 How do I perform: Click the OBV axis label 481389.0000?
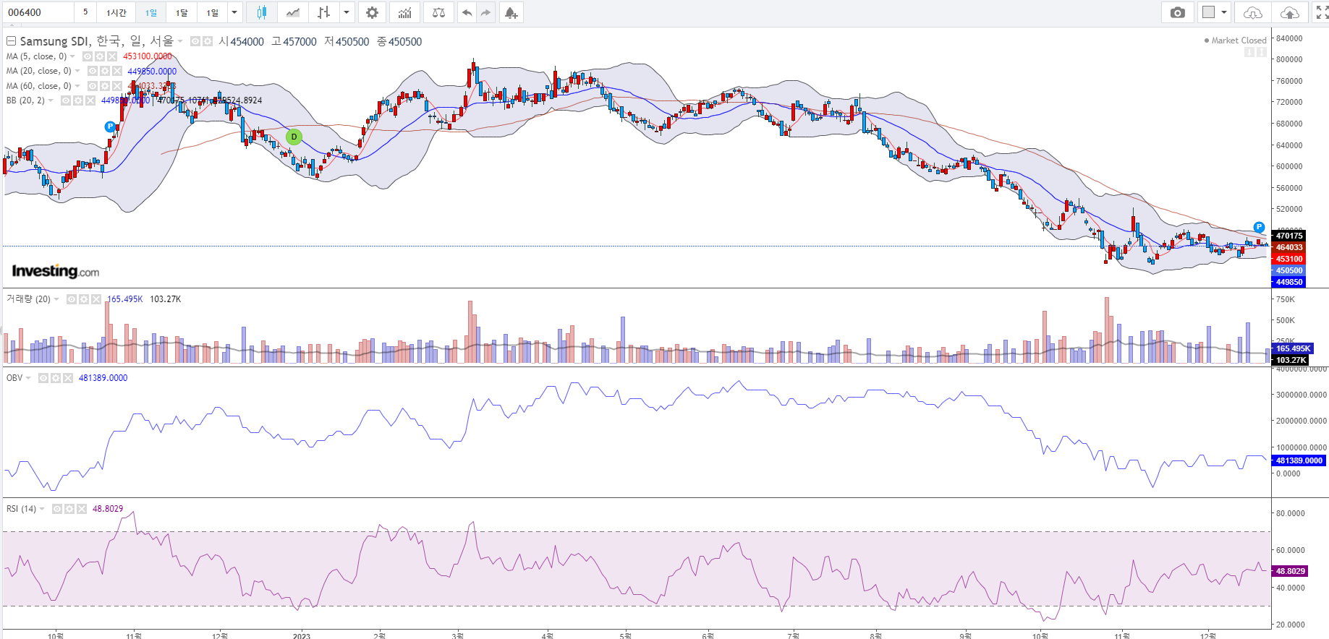(x=1299, y=460)
